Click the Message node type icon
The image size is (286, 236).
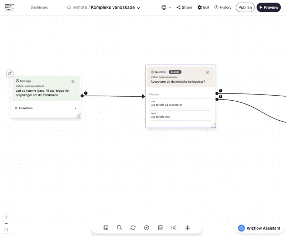[18, 81]
